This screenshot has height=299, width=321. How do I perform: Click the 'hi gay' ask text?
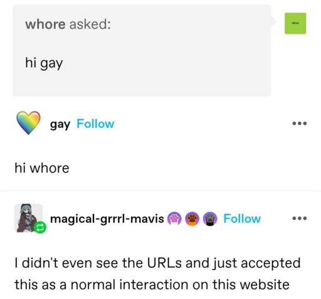(x=44, y=63)
